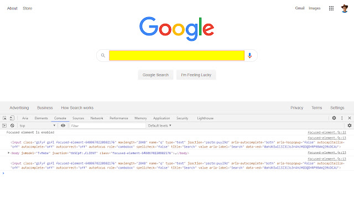Open the Security tab

tap(182, 118)
